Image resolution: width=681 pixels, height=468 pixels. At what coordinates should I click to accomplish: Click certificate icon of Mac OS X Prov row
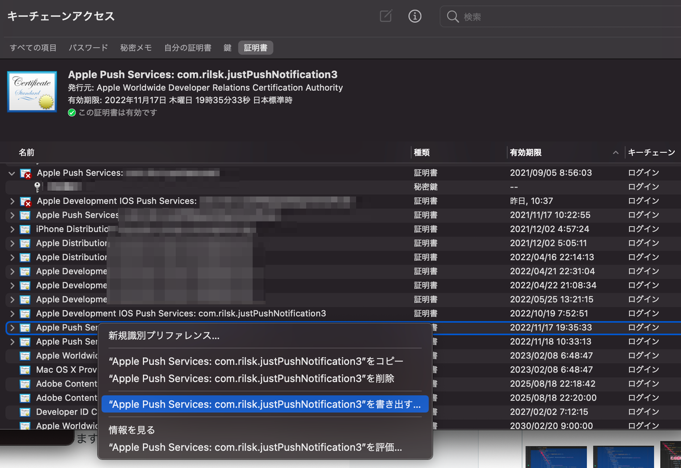click(x=25, y=370)
